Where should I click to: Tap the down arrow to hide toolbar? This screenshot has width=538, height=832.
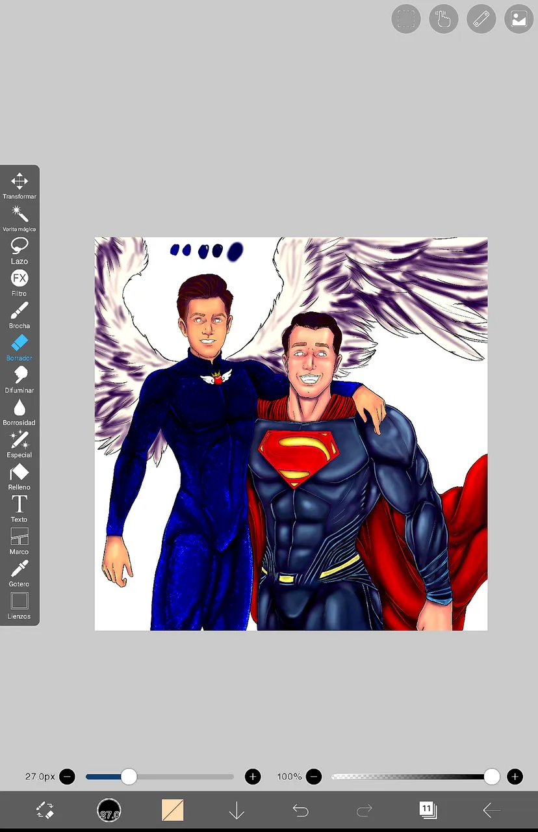tap(237, 810)
